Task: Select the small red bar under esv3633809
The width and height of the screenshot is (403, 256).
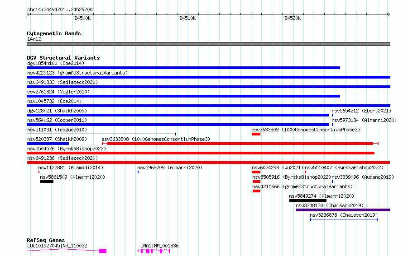Action: tap(256, 134)
